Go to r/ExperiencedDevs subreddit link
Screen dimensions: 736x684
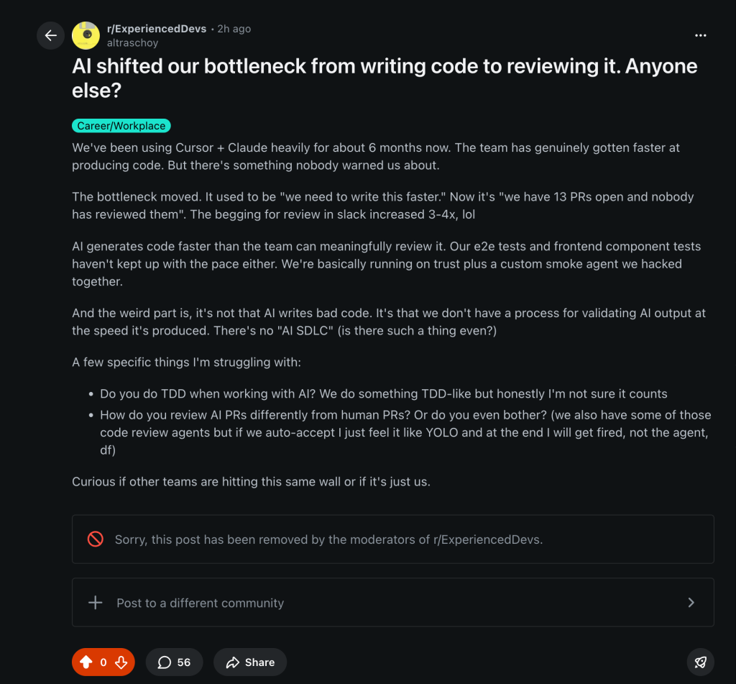[156, 29]
